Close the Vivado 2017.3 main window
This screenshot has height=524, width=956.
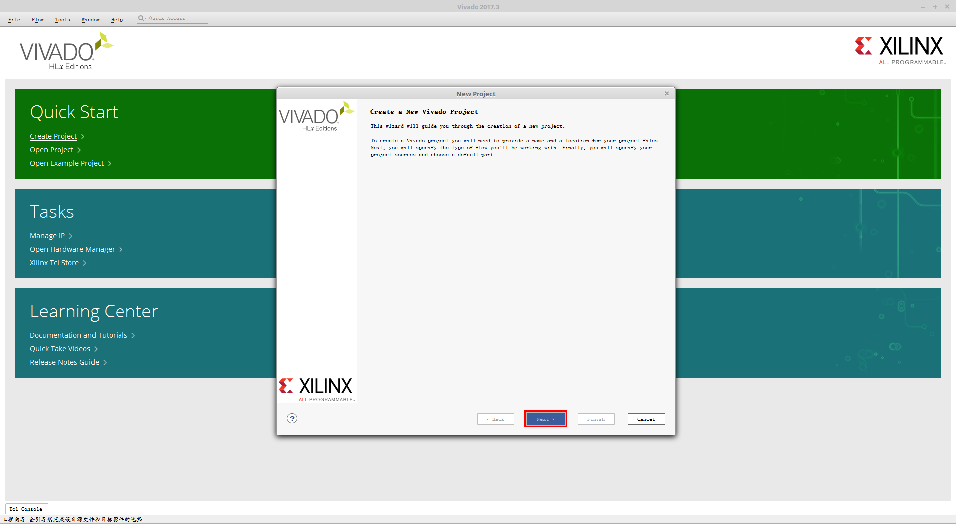tap(947, 7)
